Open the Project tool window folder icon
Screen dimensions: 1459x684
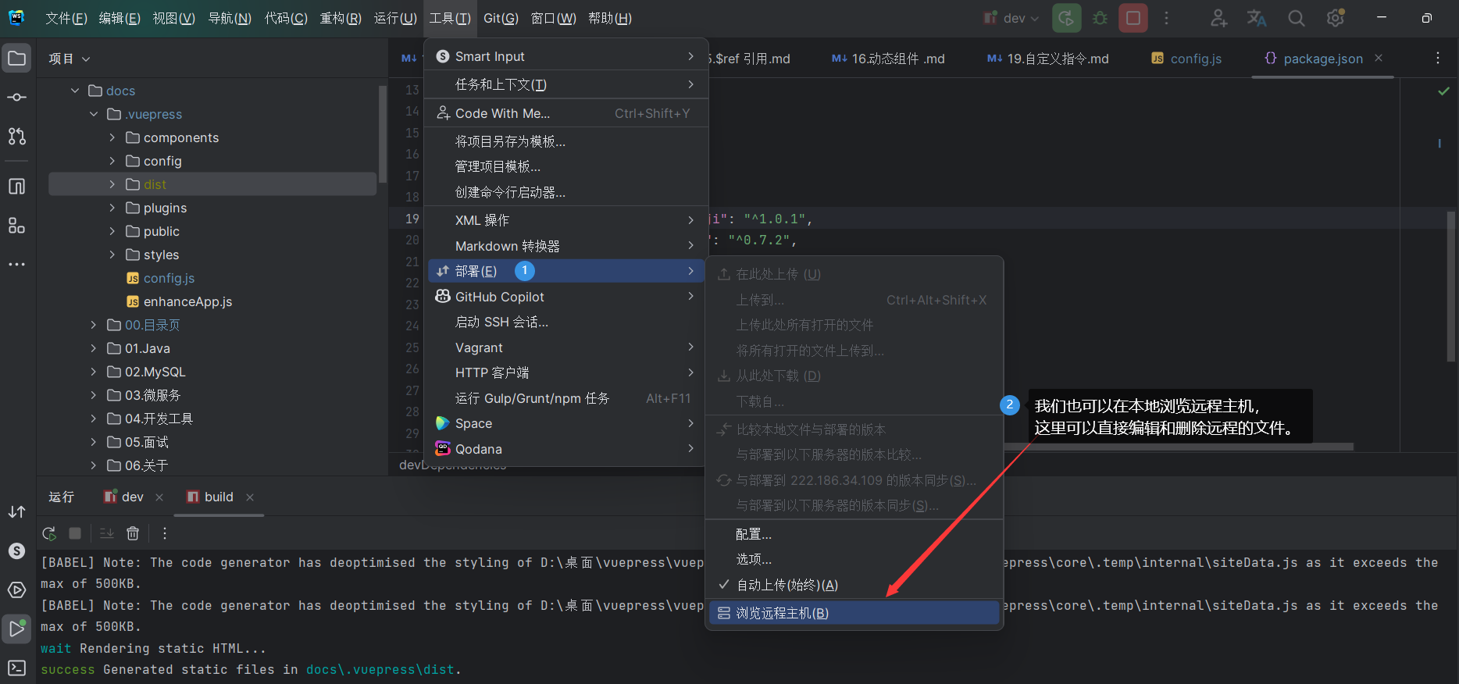pos(17,59)
